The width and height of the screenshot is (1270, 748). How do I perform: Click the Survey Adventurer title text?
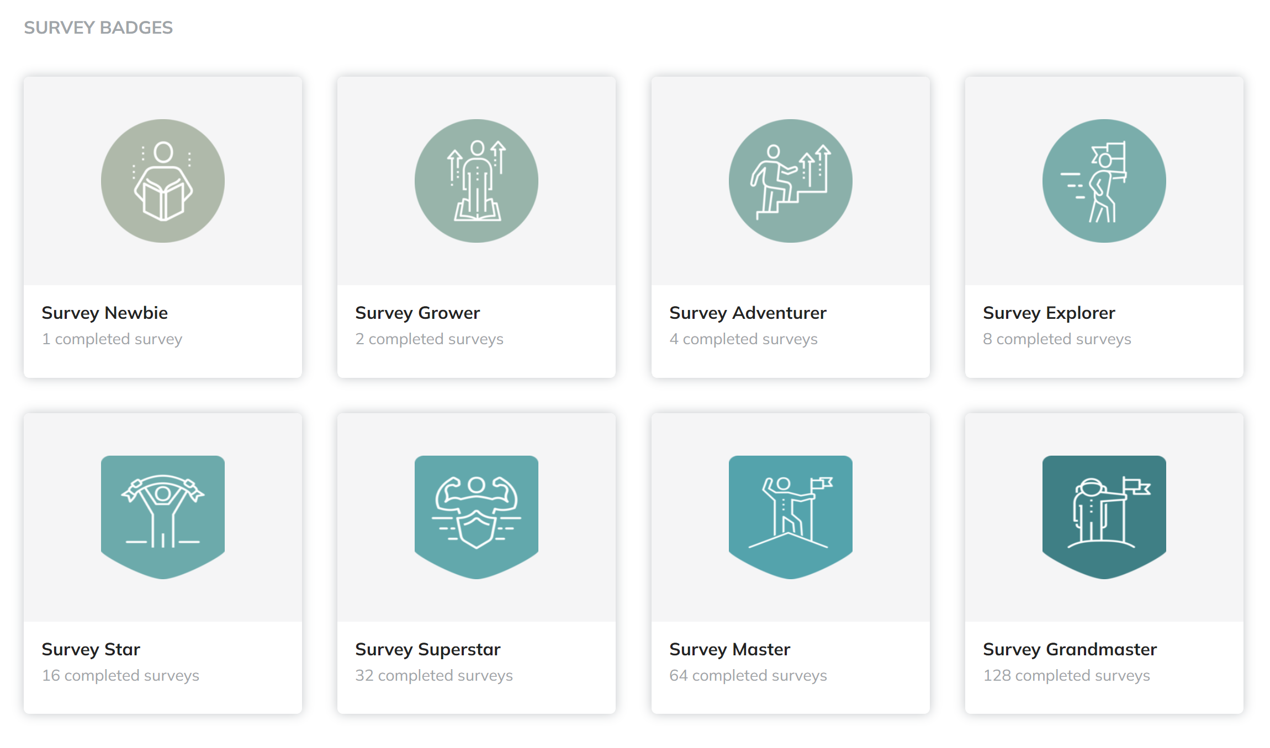coord(748,313)
